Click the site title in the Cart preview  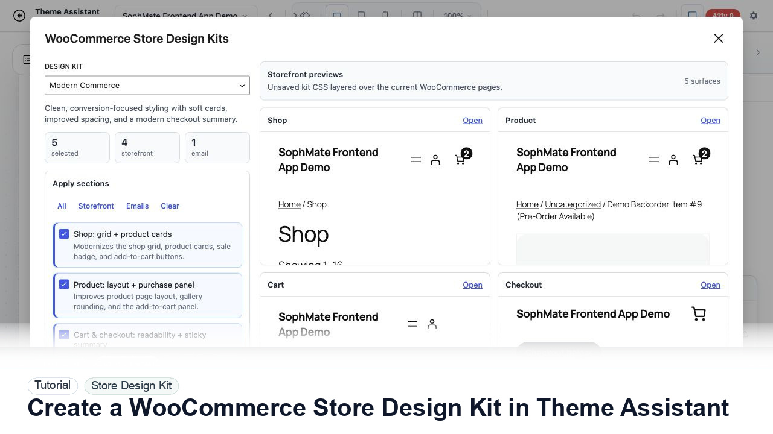[329, 324]
